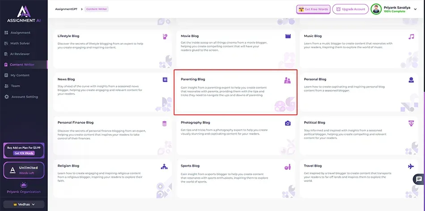
Task: Click the Get 10k Words button
Action: point(24,153)
